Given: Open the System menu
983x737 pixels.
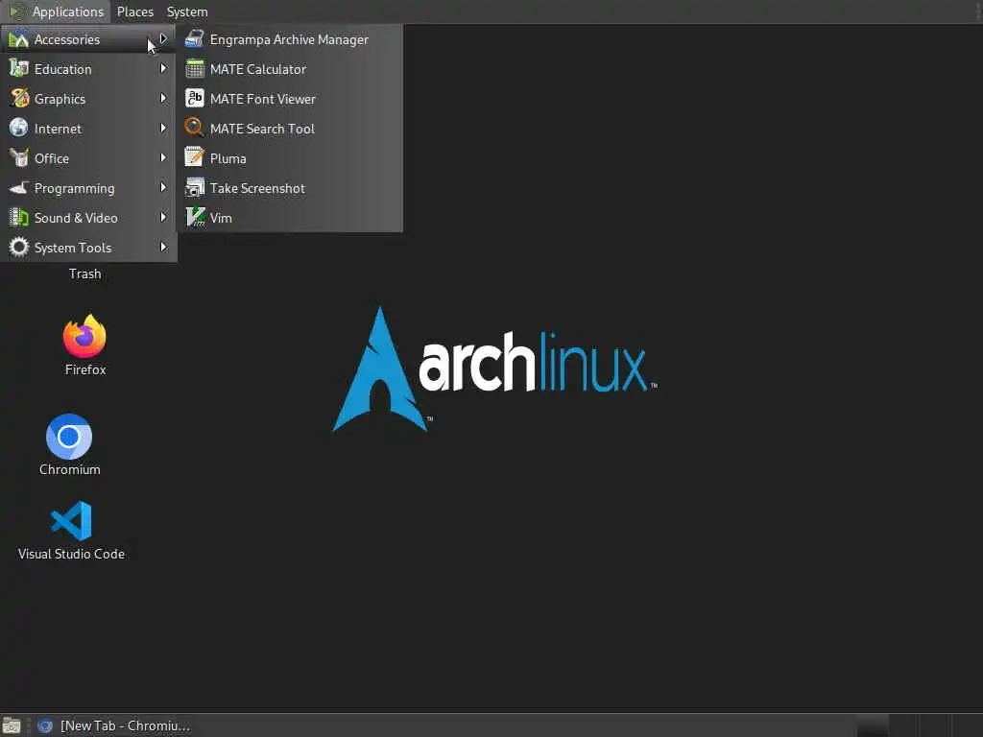Looking at the screenshot, I should [187, 12].
